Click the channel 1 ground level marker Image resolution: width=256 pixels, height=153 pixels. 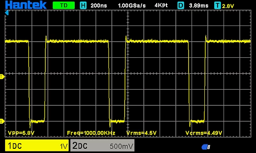(2, 121)
